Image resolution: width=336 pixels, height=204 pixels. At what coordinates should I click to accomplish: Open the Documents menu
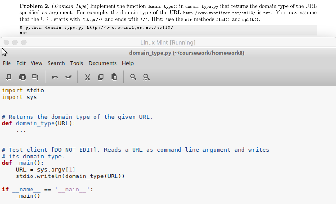pyautogui.click(x=102, y=63)
